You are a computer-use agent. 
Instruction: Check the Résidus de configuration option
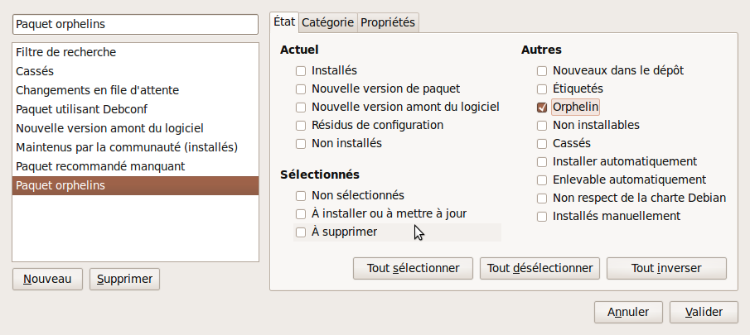pos(301,126)
